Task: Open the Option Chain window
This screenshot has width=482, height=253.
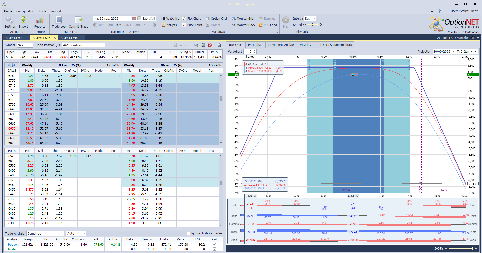Action: click(217, 18)
